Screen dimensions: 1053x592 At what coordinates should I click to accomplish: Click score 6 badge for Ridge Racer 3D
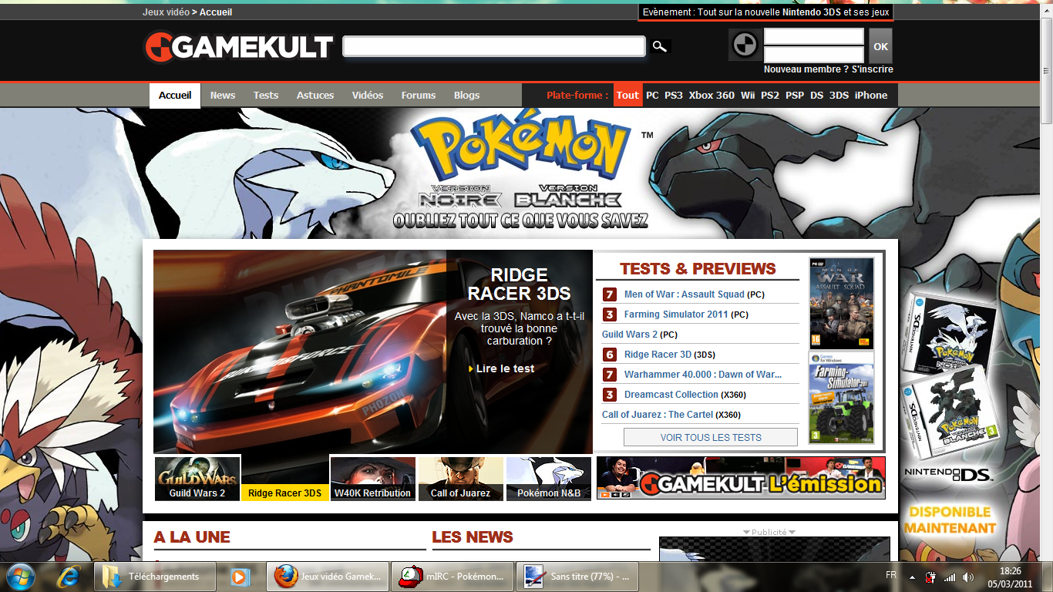(610, 355)
